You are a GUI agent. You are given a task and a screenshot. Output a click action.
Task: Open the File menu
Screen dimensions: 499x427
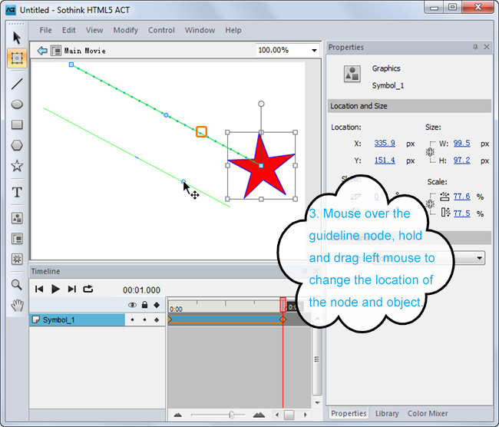pyautogui.click(x=45, y=30)
